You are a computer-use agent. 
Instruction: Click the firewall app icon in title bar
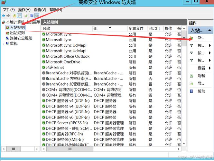click(x=4, y=2)
